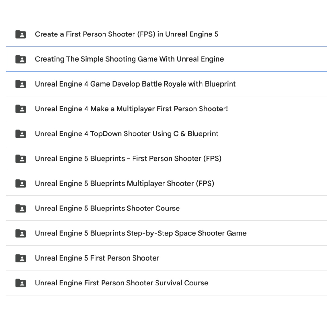Select Unreal Engine 4 Make a Multiplayer First Person Shooter!
The height and width of the screenshot is (327, 327).
(x=131, y=109)
